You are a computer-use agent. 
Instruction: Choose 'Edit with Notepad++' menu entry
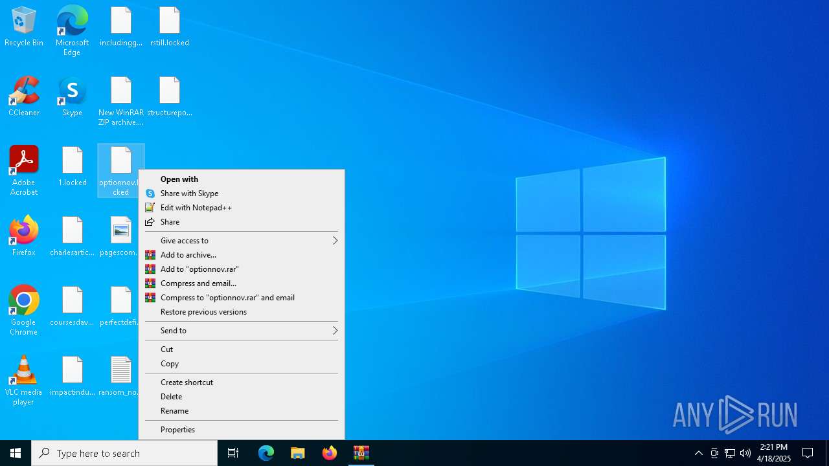click(242, 208)
